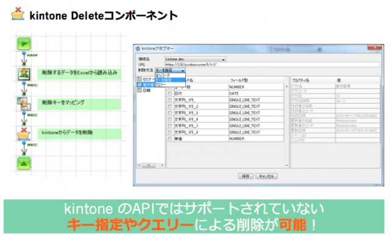Image resolution: width=390 pixels, height=236 pixels.
Task: Close the kintoneアダプター dialog
Action: coord(375,48)
